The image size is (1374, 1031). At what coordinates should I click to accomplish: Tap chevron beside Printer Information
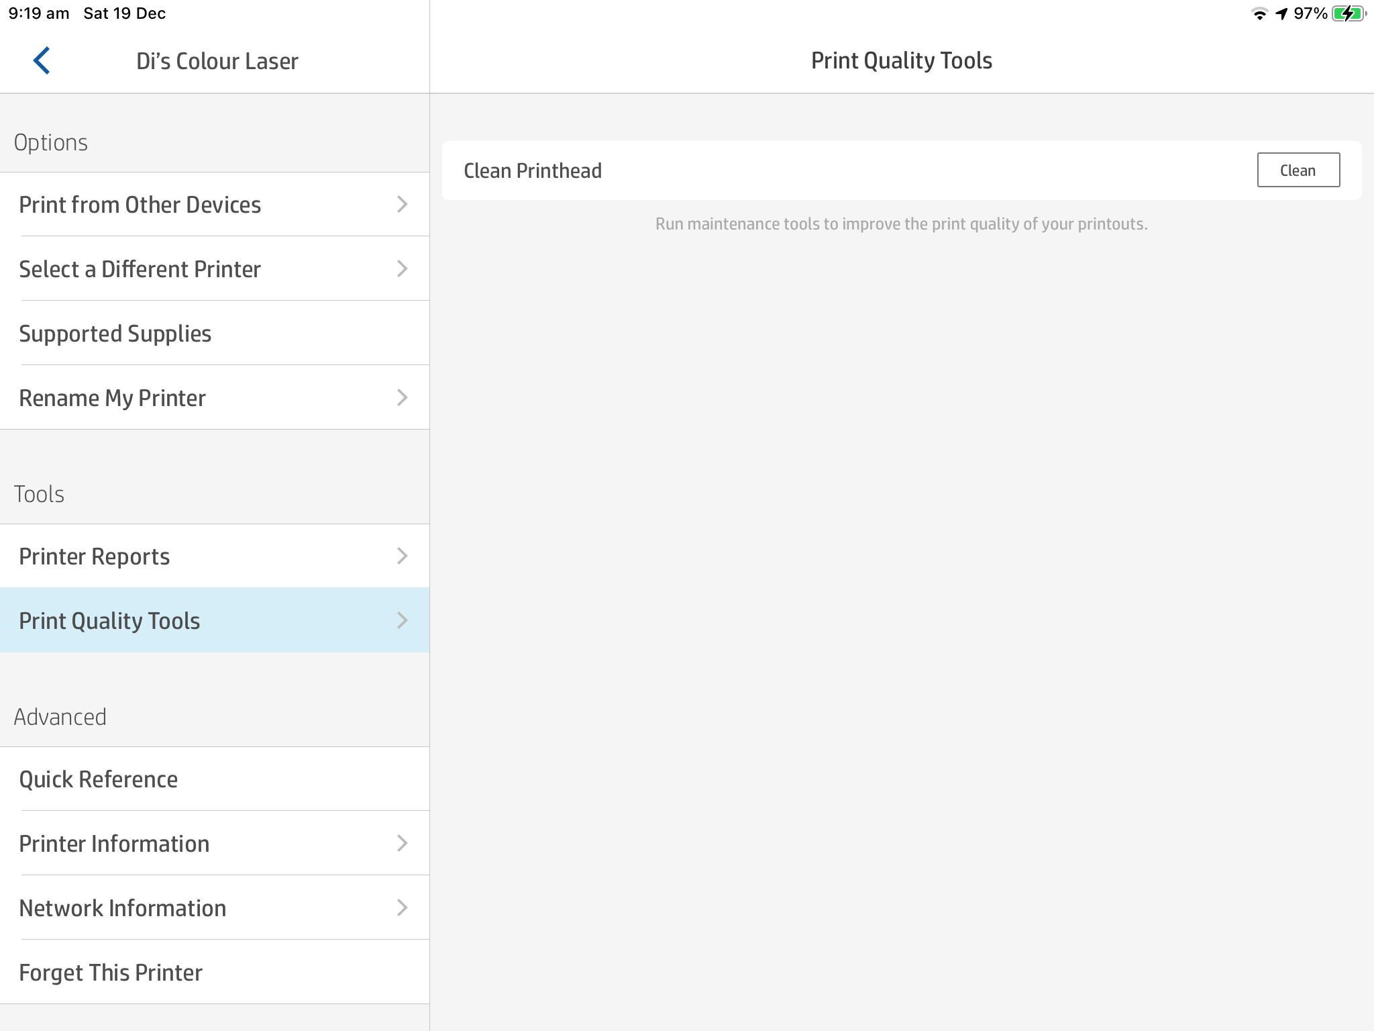click(x=402, y=843)
